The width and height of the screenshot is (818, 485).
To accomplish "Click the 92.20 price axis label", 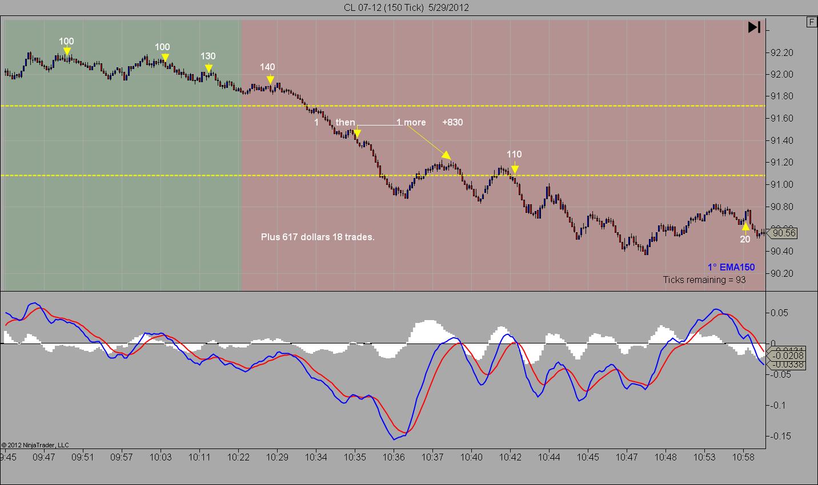I will (781, 52).
